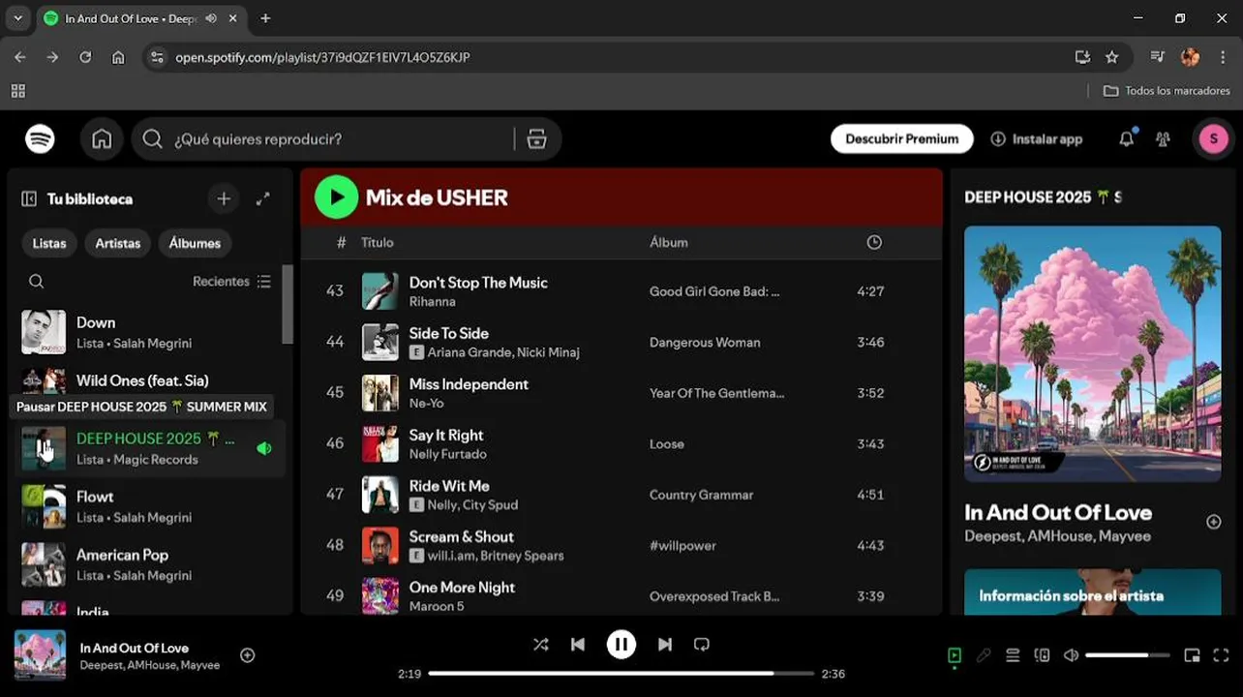
Task: Search within library magnifier
Action: point(36,282)
